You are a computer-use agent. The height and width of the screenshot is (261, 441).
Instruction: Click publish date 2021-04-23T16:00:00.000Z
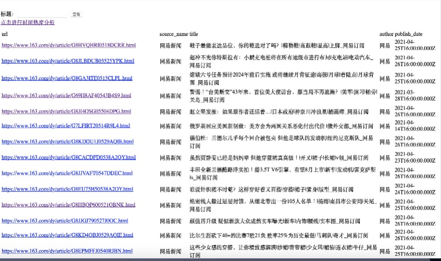[415, 157]
